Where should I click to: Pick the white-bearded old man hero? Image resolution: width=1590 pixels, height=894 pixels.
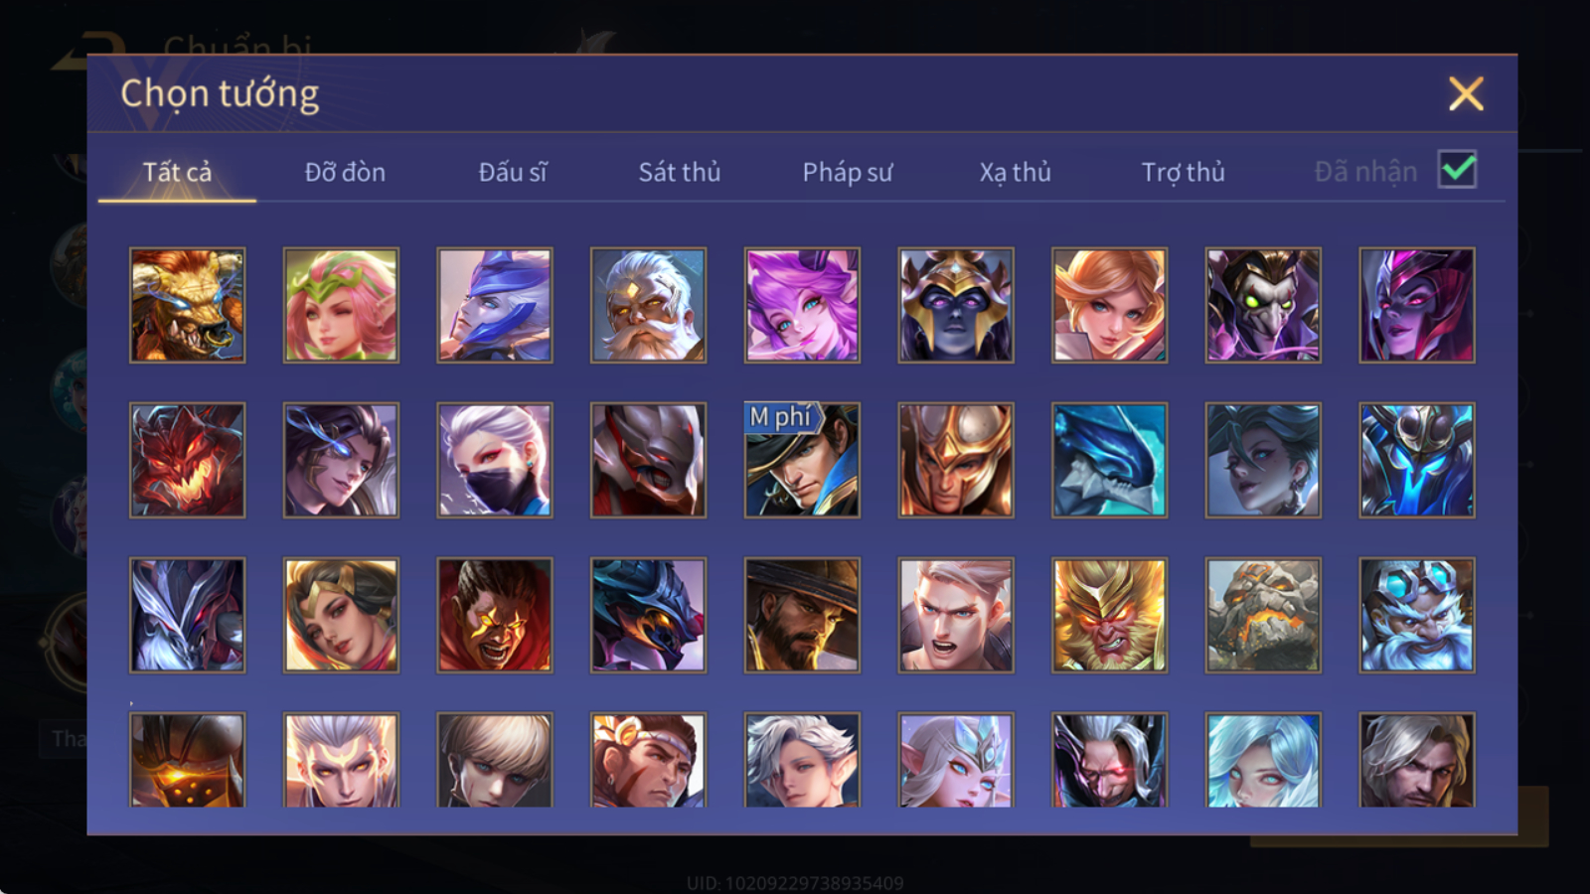648,305
